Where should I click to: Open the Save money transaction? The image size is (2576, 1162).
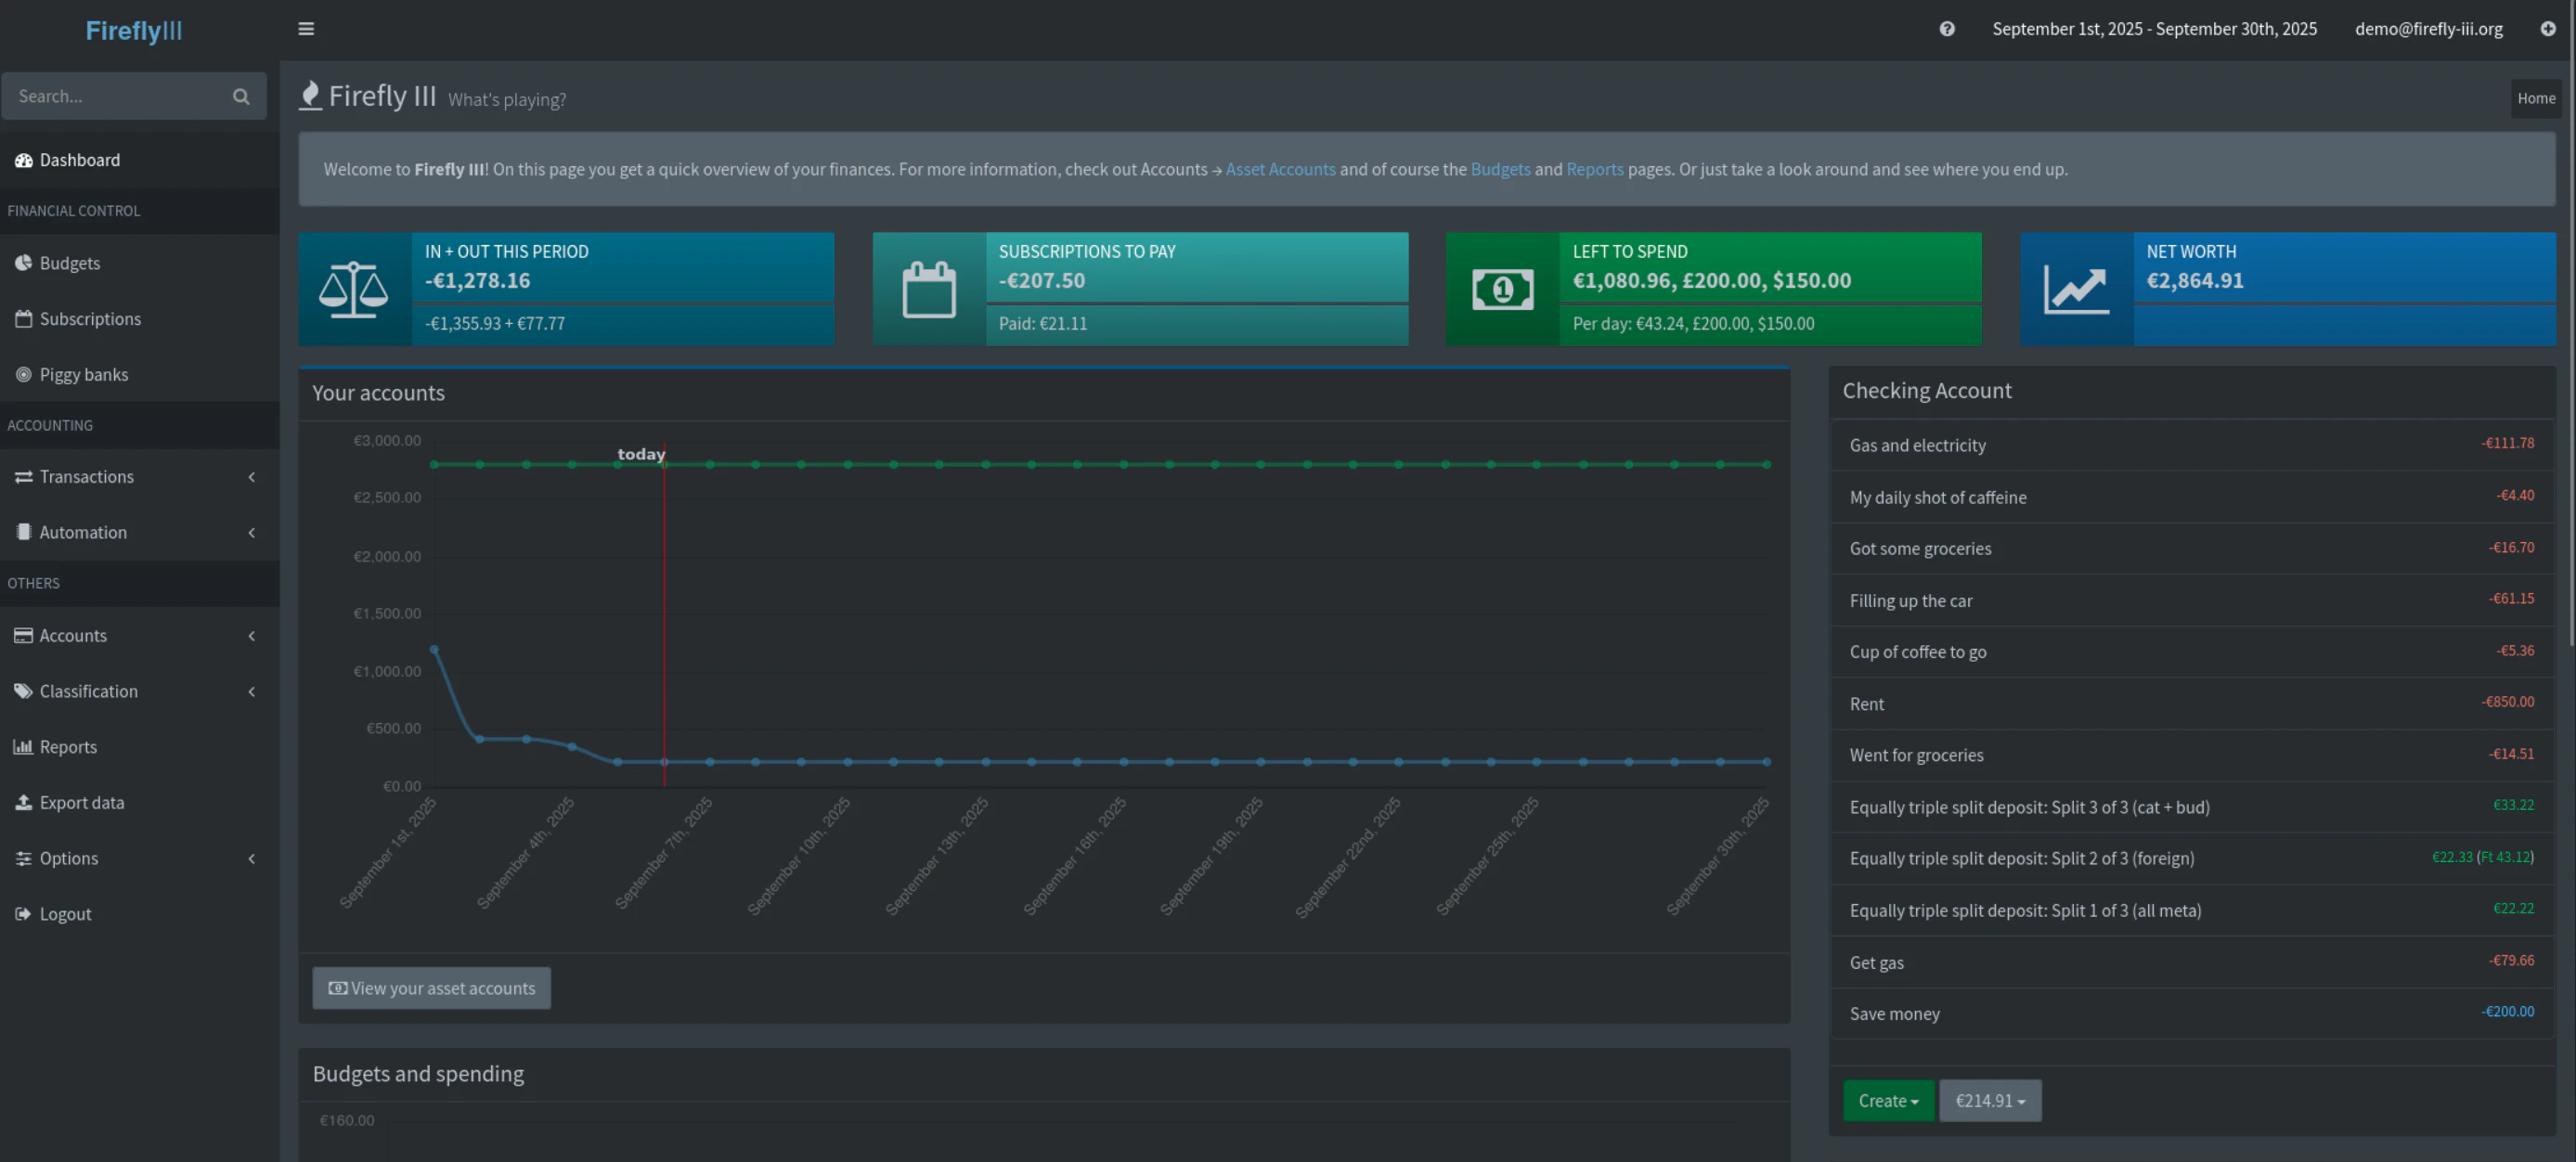[x=1894, y=1014]
